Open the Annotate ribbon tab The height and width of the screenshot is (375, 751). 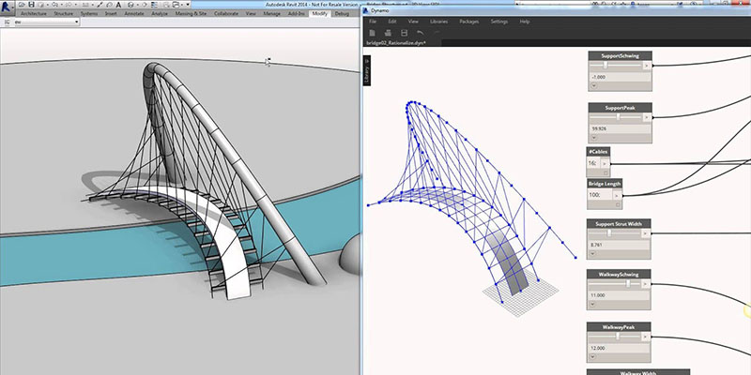134,14
